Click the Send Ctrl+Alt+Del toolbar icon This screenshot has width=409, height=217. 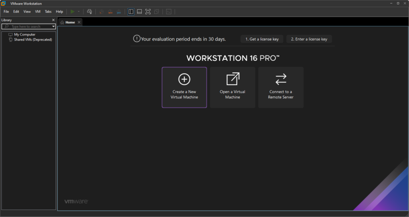coord(89,12)
